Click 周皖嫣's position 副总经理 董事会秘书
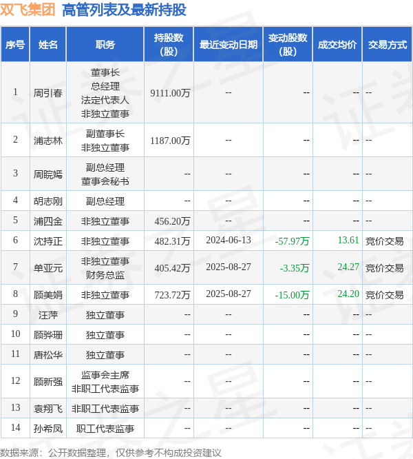This screenshot has height=459, width=413. coord(105,174)
